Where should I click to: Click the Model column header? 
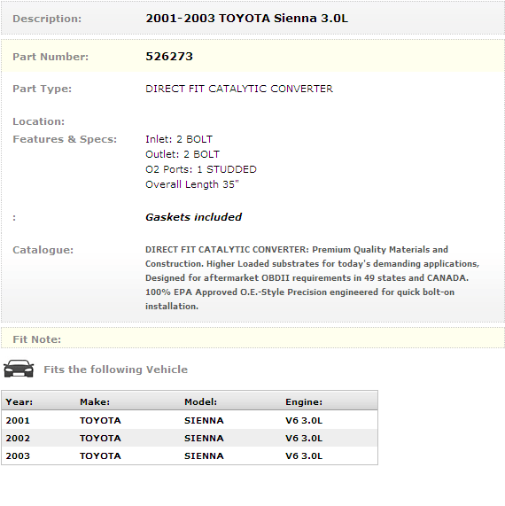click(x=201, y=401)
